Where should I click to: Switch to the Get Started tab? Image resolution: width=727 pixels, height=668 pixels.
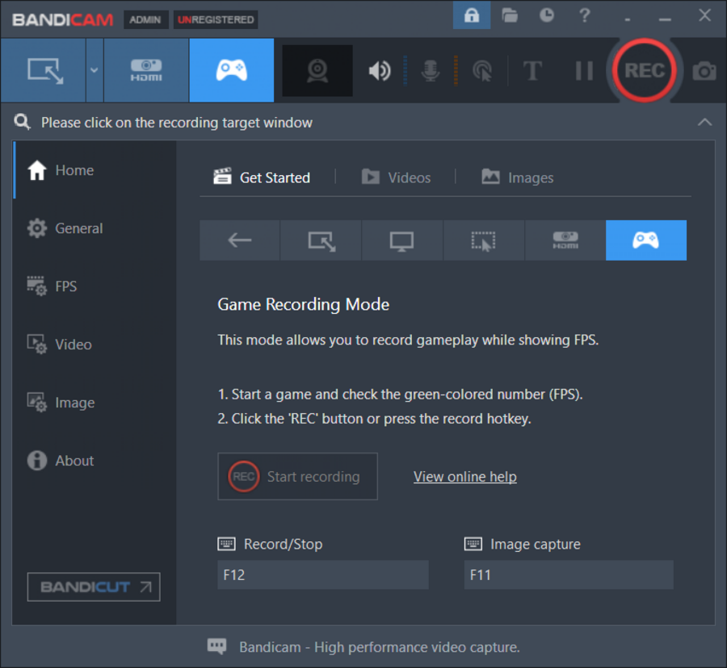click(262, 177)
